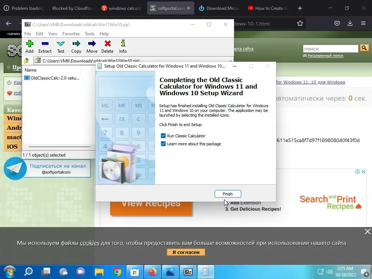Switch to the Blocked by Cloudflare tab
372x279 pixels.
(x=73, y=8)
